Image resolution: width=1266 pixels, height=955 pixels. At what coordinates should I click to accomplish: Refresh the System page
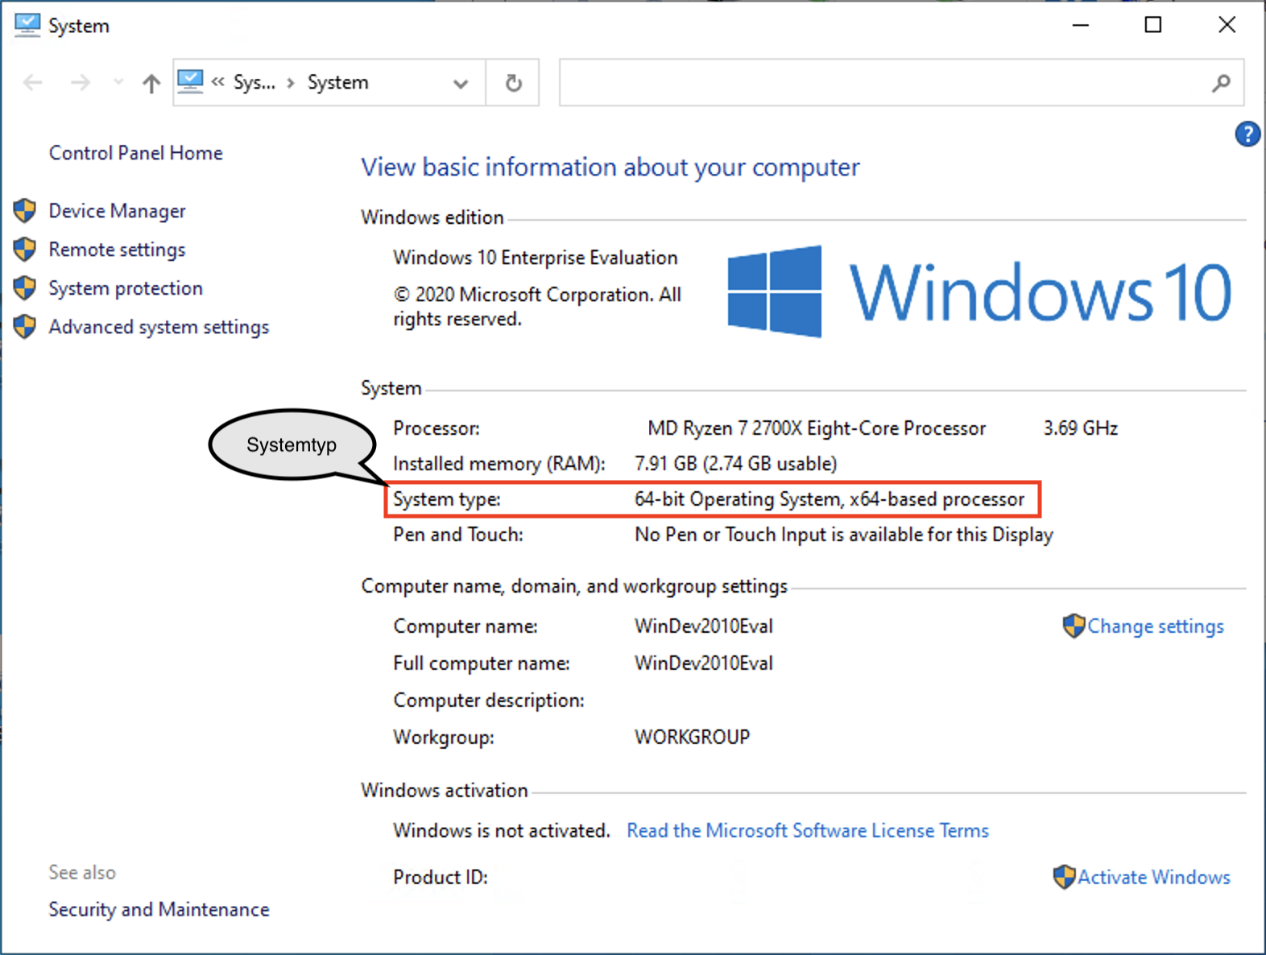(513, 82)
